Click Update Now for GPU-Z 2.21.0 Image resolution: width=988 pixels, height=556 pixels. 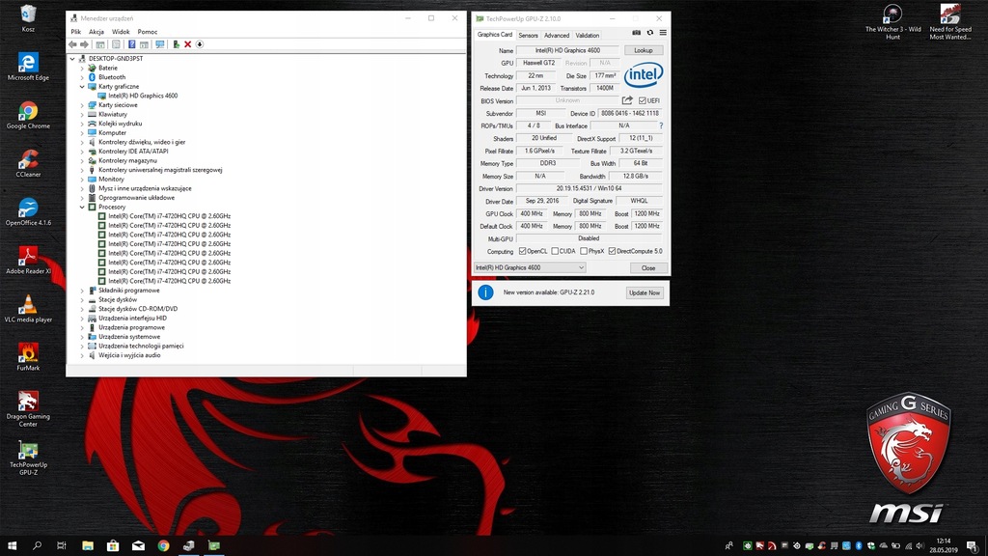pyautogui.click(x=645, y=292)
